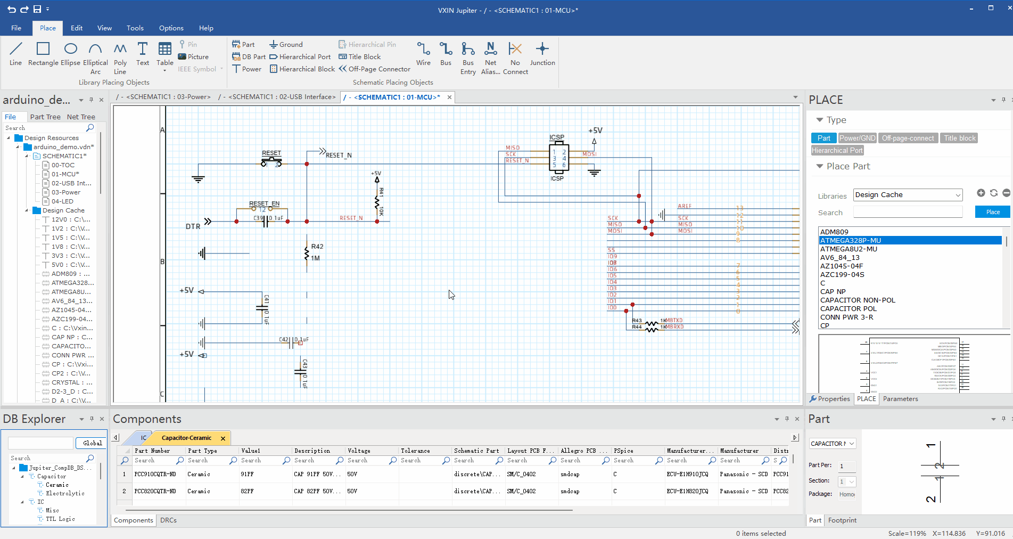Click the blue Place button

tap(993, 212)
